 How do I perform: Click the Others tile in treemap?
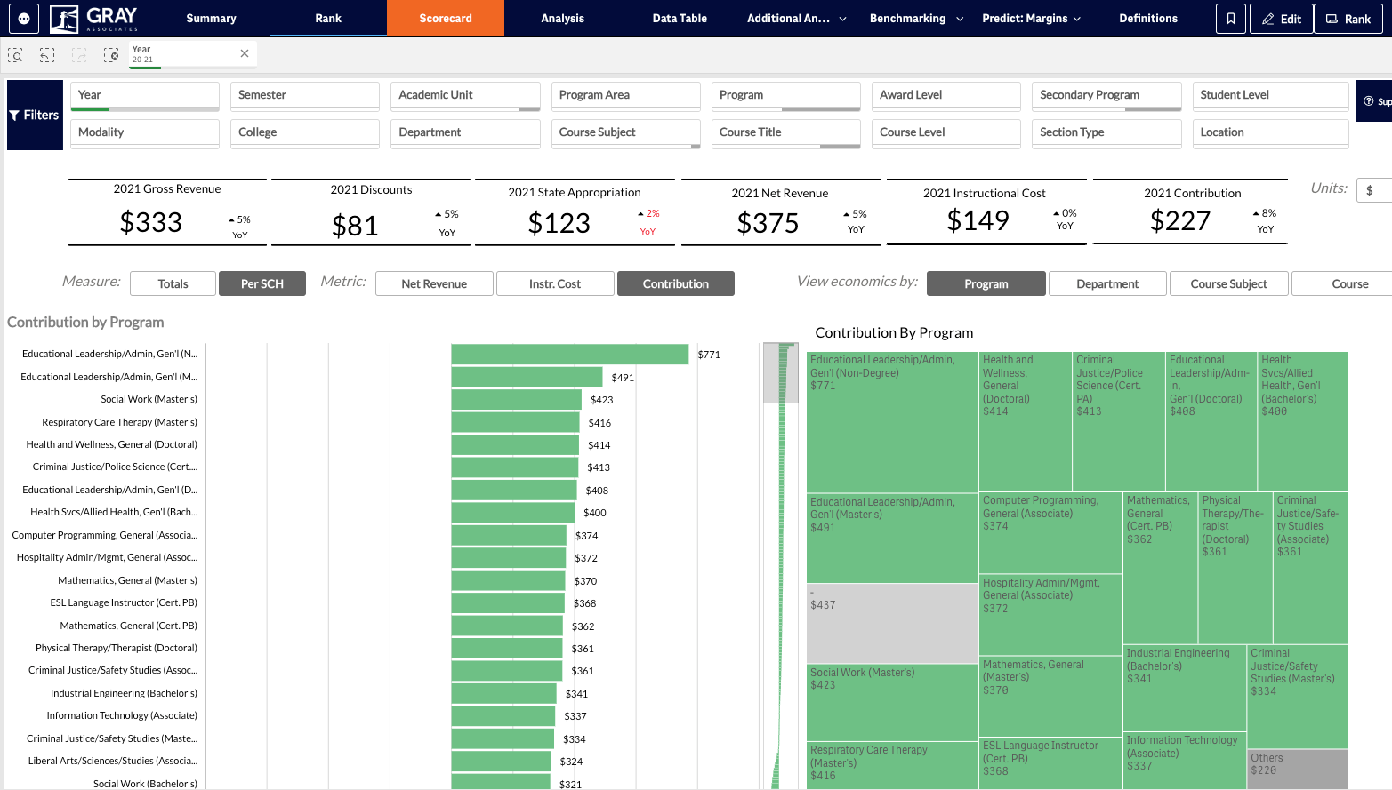(x=1297, y=769)
